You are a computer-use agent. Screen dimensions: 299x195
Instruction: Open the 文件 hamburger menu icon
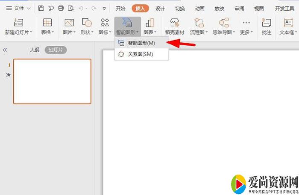click(x=9, y=8)
